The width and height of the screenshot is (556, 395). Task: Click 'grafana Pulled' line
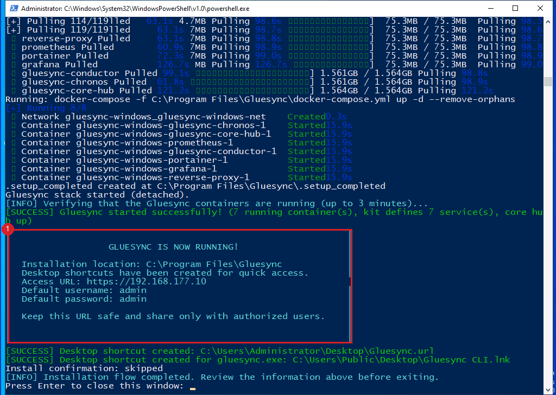[x=277, y=65]
